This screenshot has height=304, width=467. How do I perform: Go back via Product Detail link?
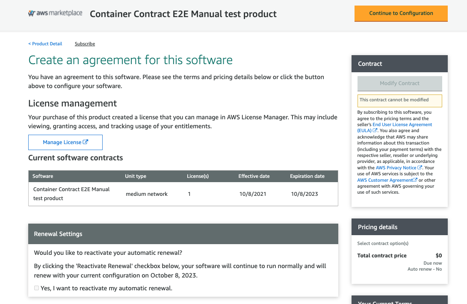[45, 44]
